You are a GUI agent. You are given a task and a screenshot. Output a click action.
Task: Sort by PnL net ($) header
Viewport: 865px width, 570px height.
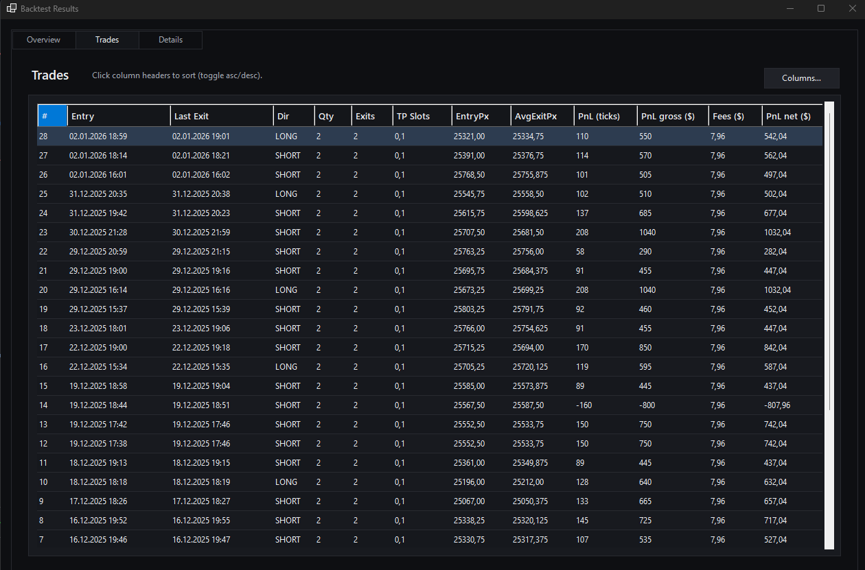792,116
